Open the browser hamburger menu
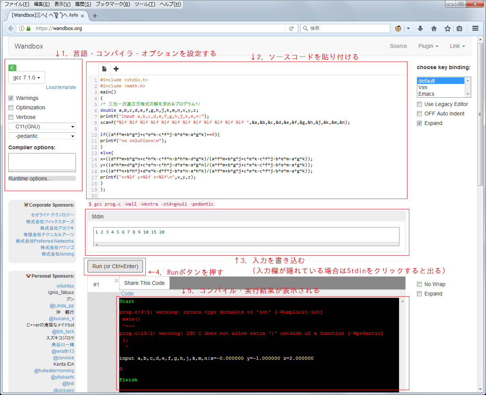This screenshot has width=486, height=395. click(x=475, y=28)
